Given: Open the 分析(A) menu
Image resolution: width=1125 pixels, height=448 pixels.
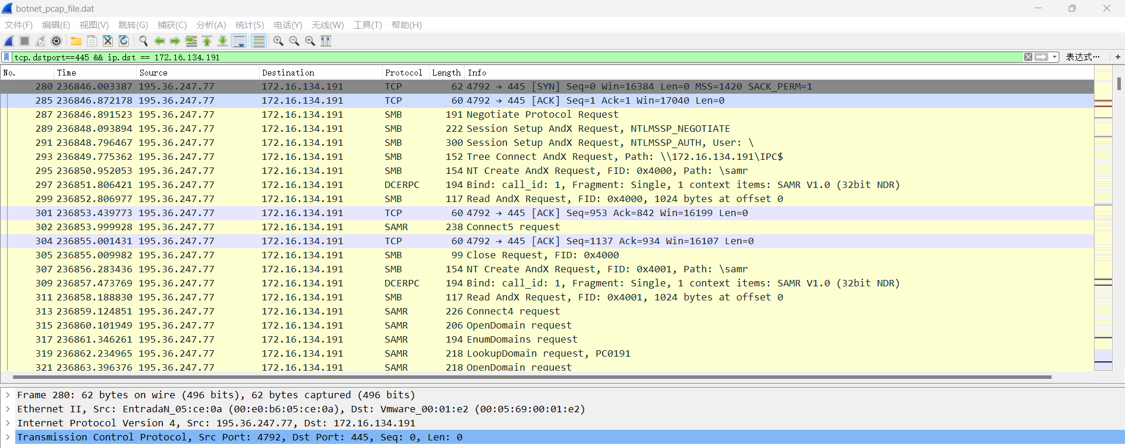Looking at the screenshot, I should [211, 25].
